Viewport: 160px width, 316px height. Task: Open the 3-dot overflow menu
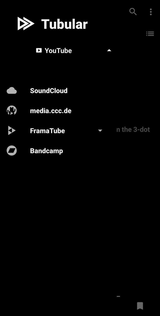(150, 12)
